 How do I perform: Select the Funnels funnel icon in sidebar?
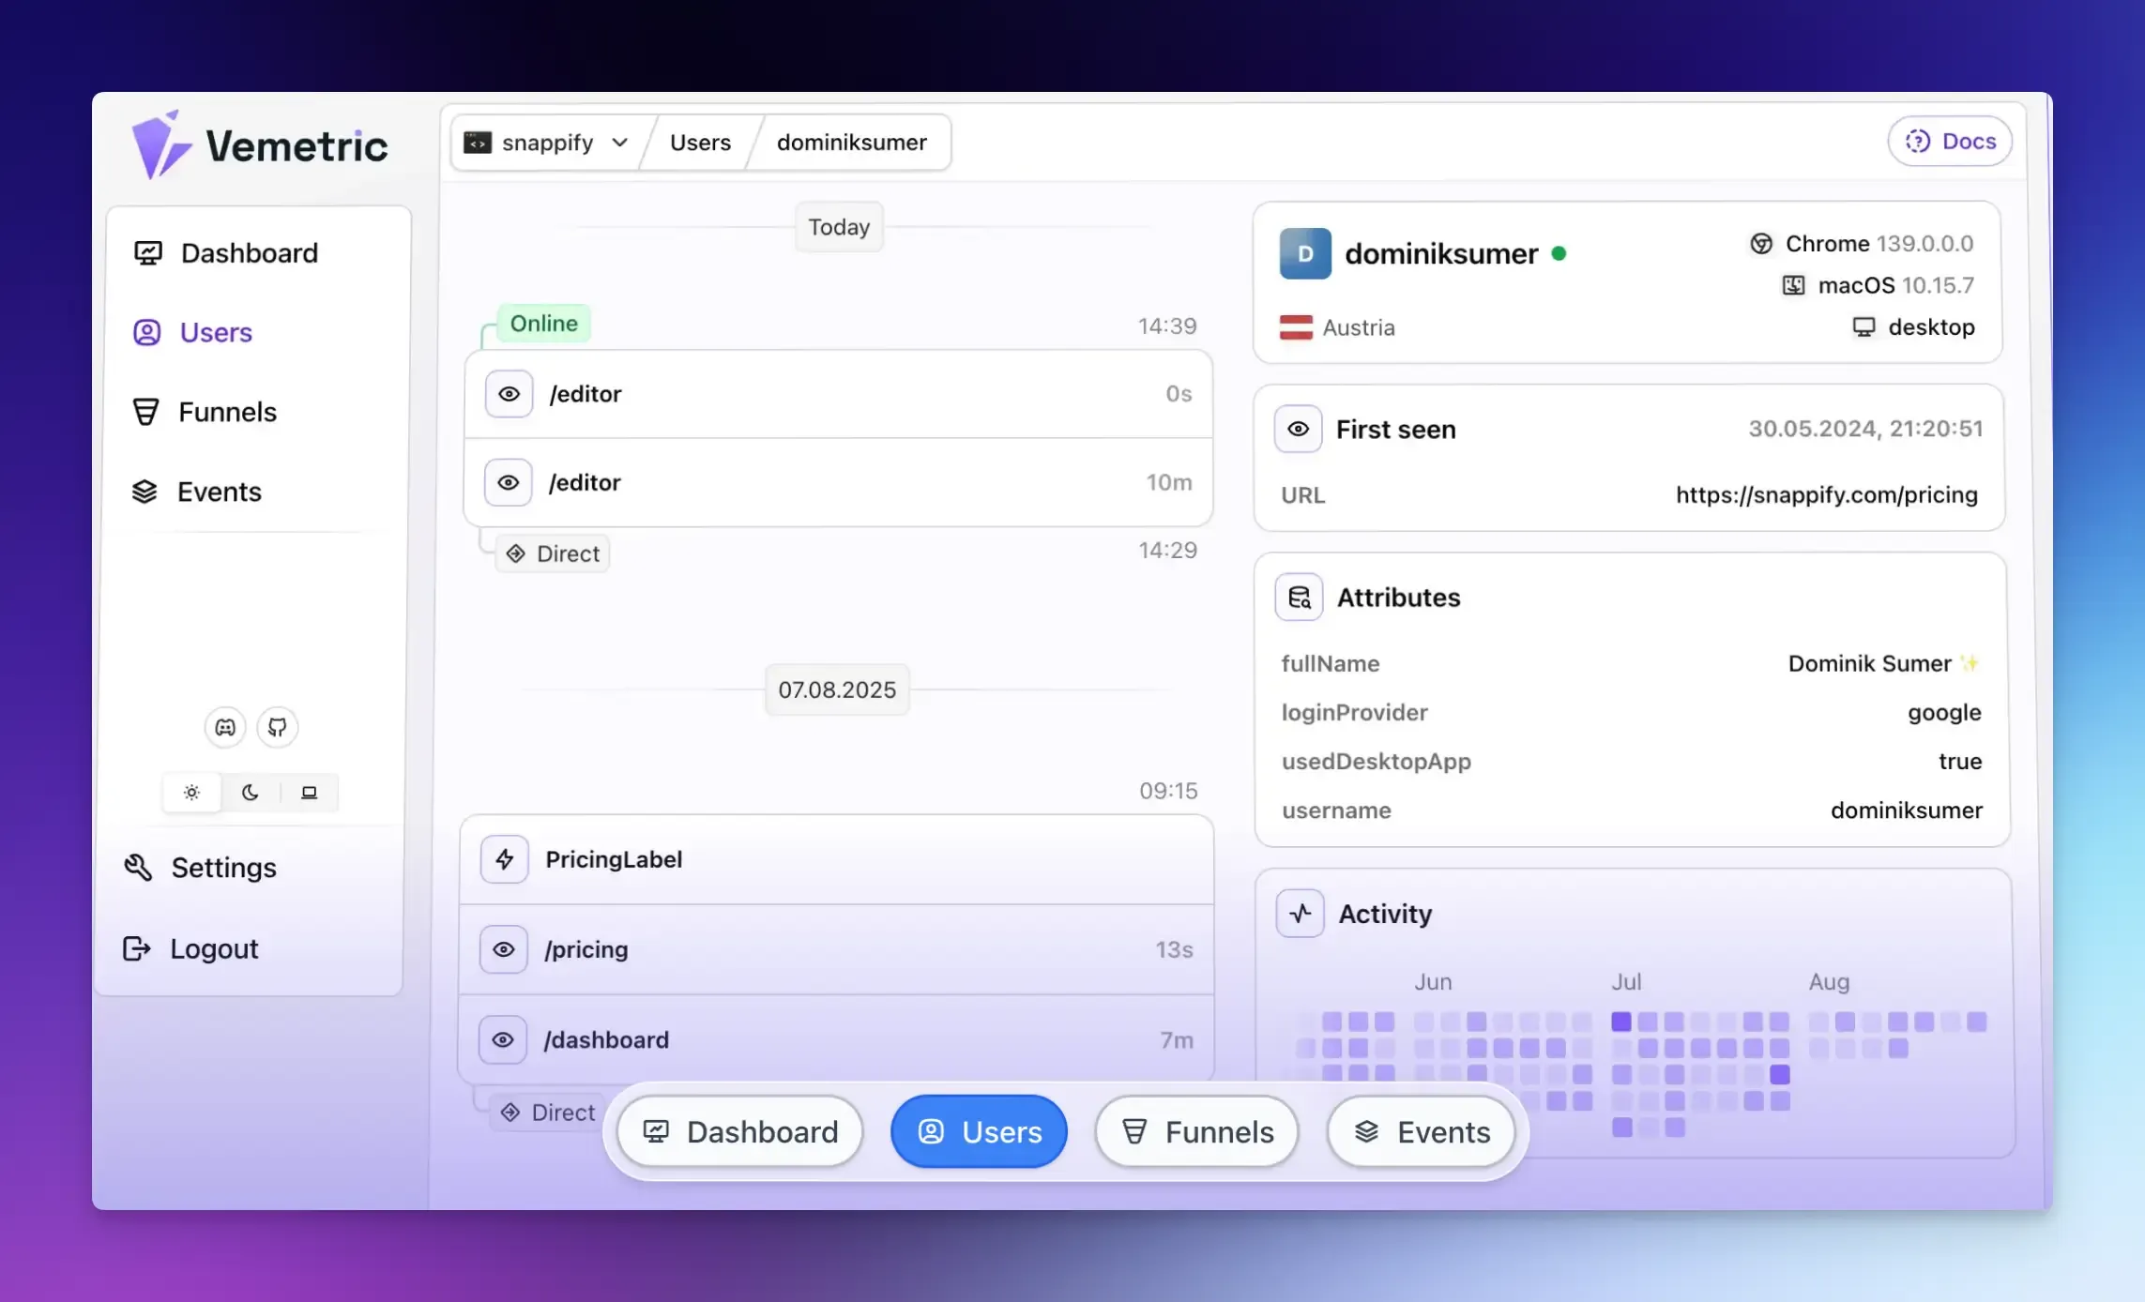pos(146,411)
